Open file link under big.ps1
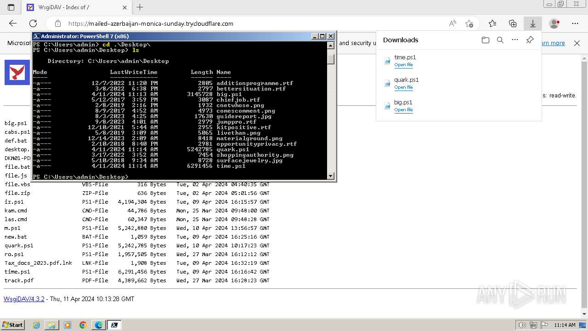 click(403, 110)
